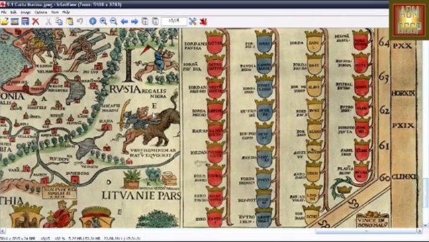Open the Help menu
Viewport: 429px width, 242px height.
[66, 12]
